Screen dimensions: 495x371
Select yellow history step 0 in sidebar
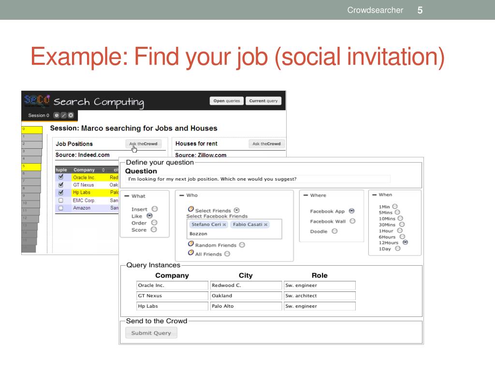[32, 129]
